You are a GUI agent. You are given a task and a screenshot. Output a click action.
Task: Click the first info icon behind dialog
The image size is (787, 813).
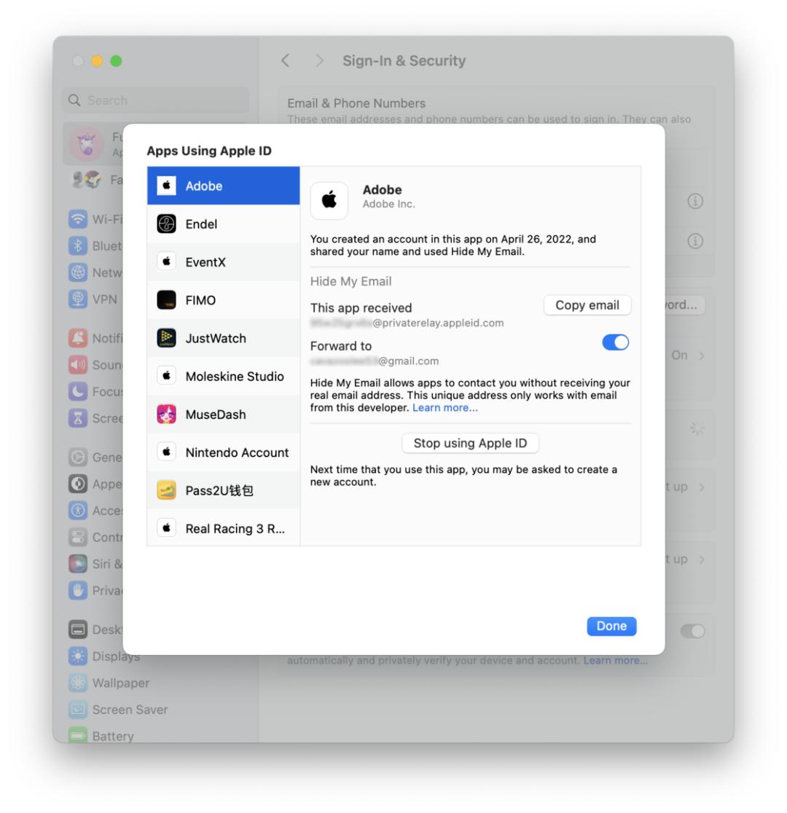tap(695, 203)
